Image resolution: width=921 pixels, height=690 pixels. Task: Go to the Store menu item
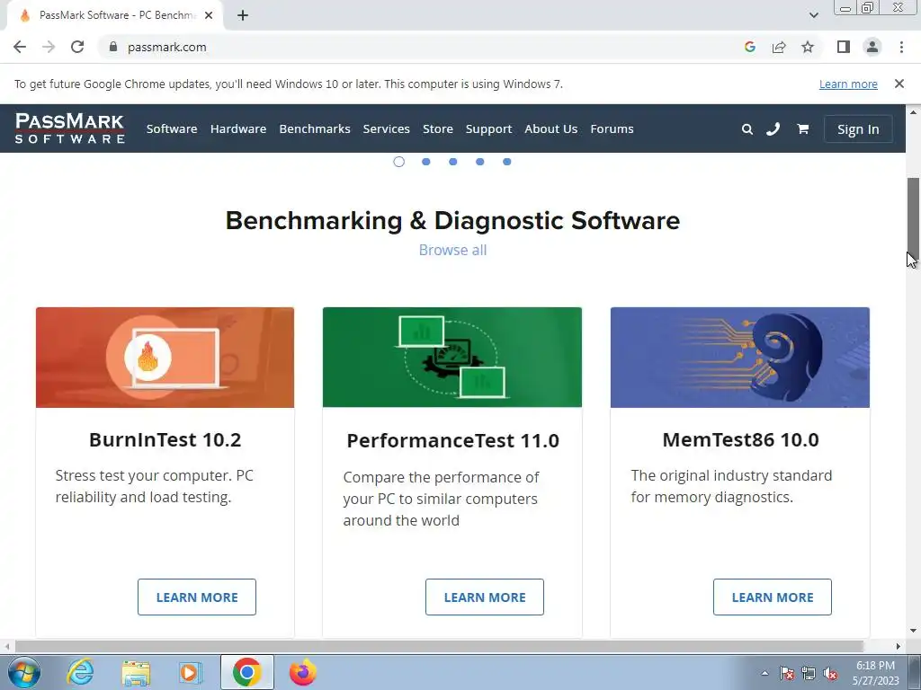click(438, 128)
